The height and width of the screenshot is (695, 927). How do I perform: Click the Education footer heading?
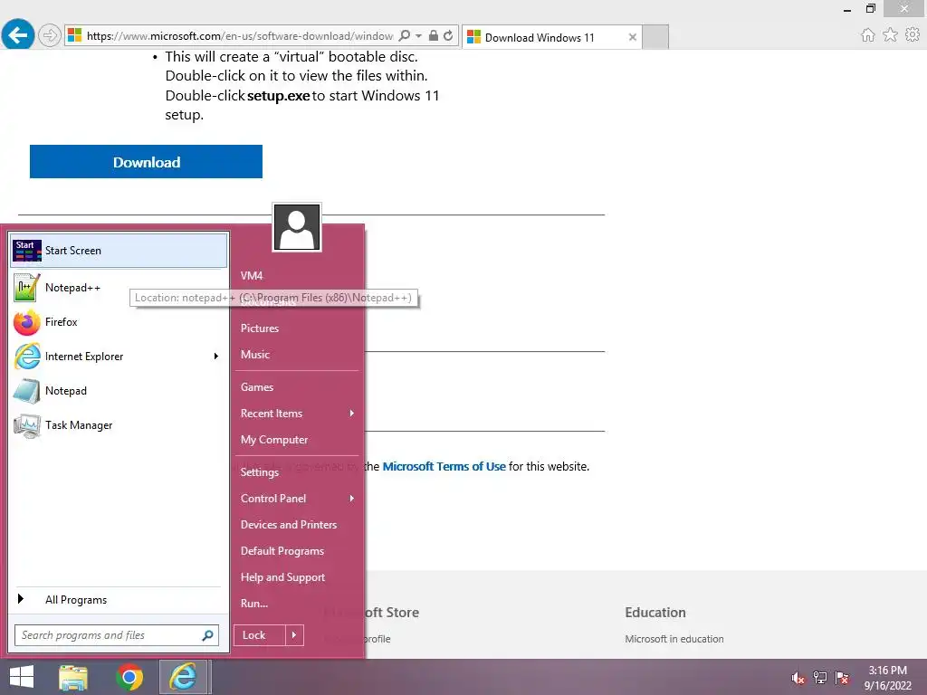(x=655, y=613)
